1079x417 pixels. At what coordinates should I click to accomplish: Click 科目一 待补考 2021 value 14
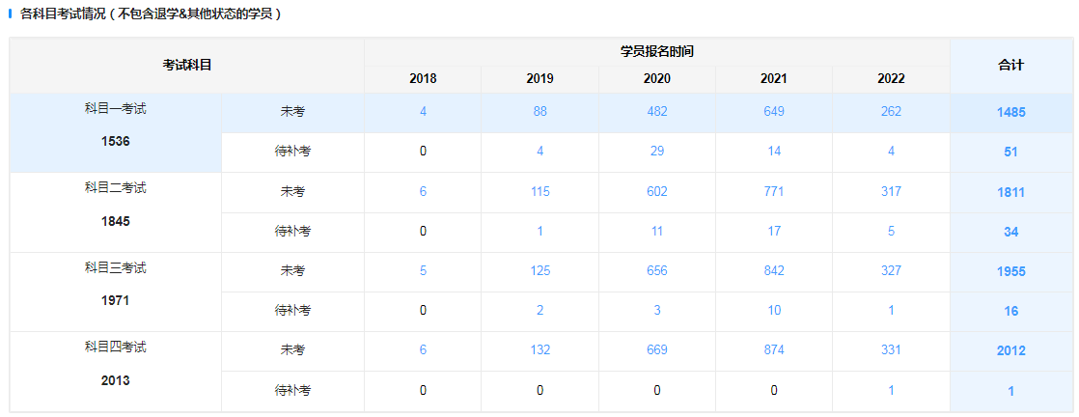pos(774,152)
